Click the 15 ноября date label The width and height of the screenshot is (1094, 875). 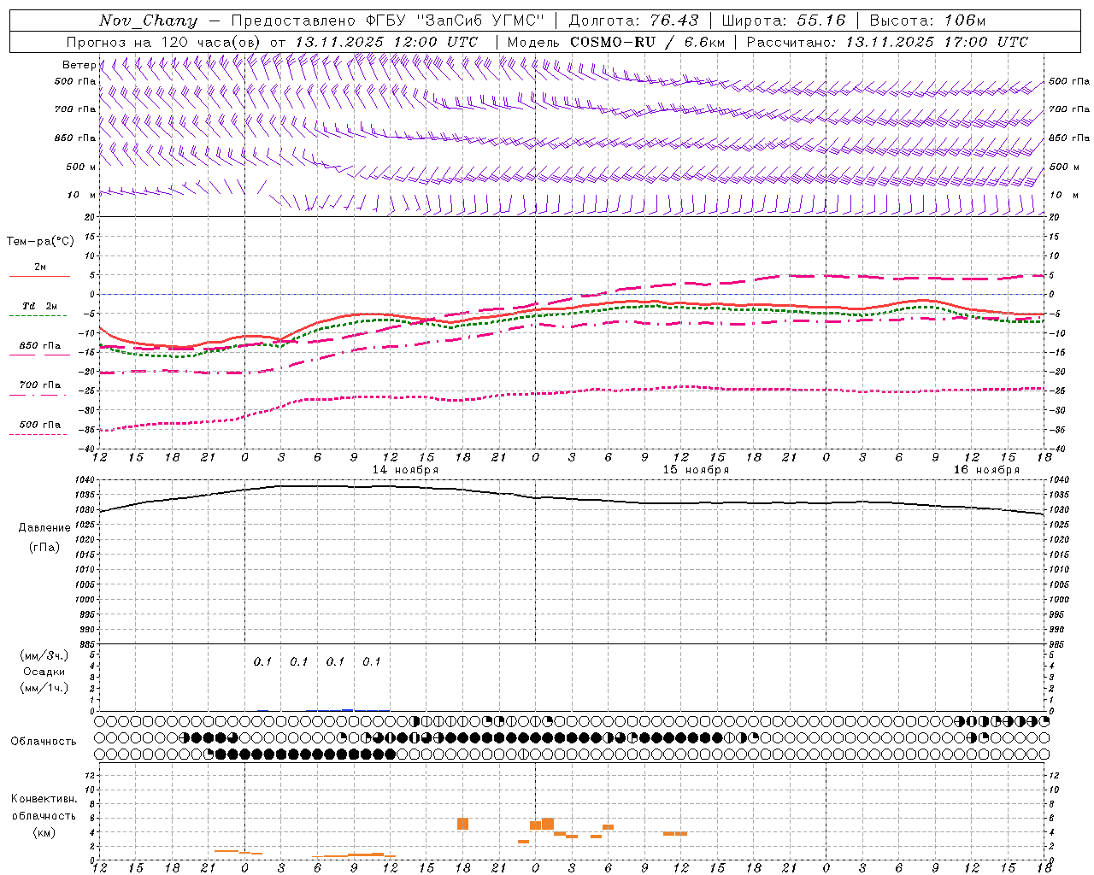696,470
